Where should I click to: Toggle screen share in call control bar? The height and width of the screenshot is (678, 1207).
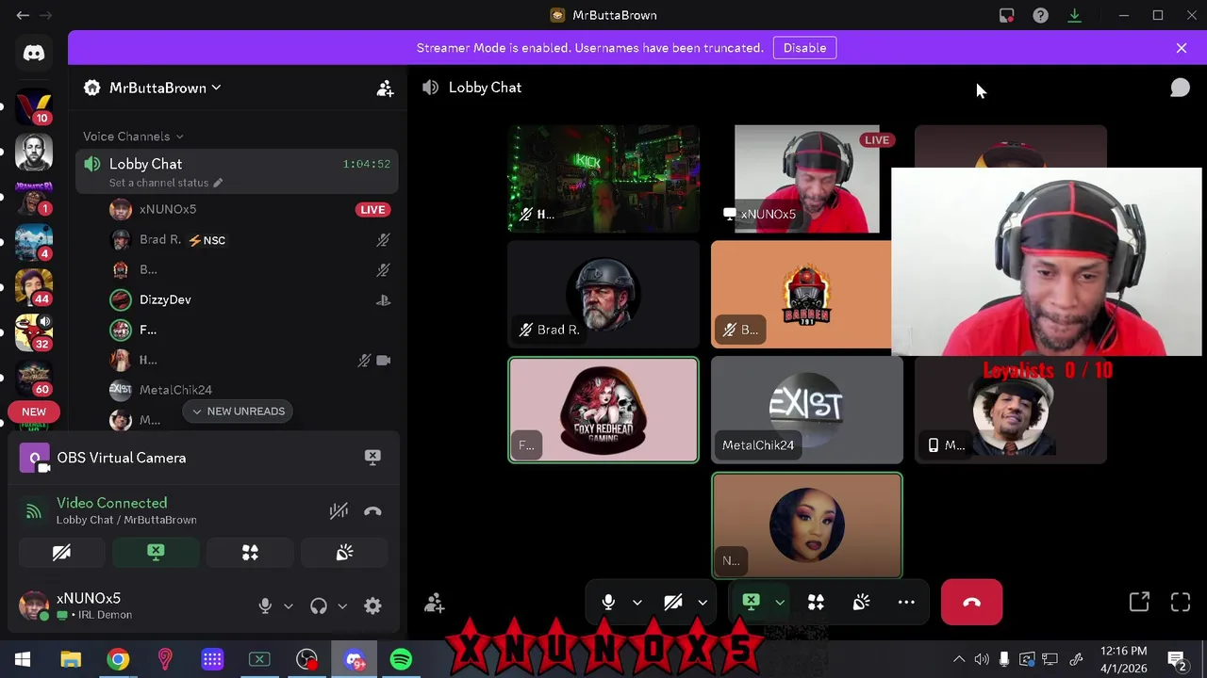point(751,602)
